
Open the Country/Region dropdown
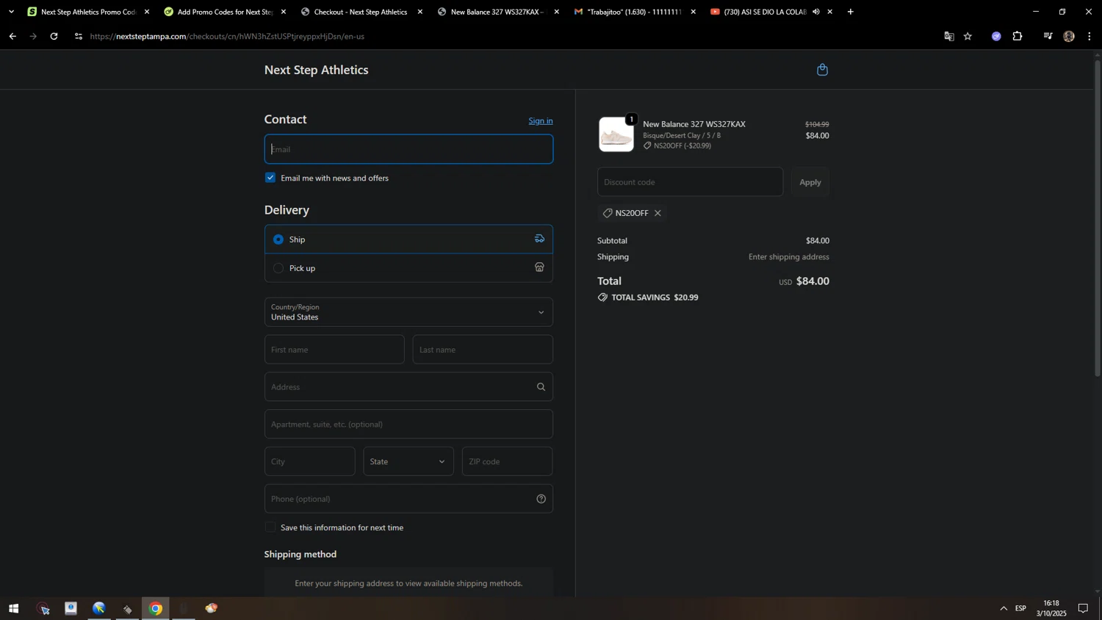point(408,312)
